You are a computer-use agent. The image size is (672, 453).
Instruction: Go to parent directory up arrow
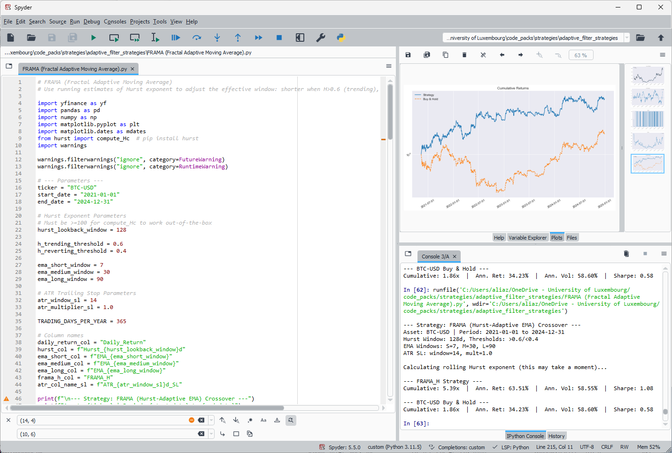[661, 38]
